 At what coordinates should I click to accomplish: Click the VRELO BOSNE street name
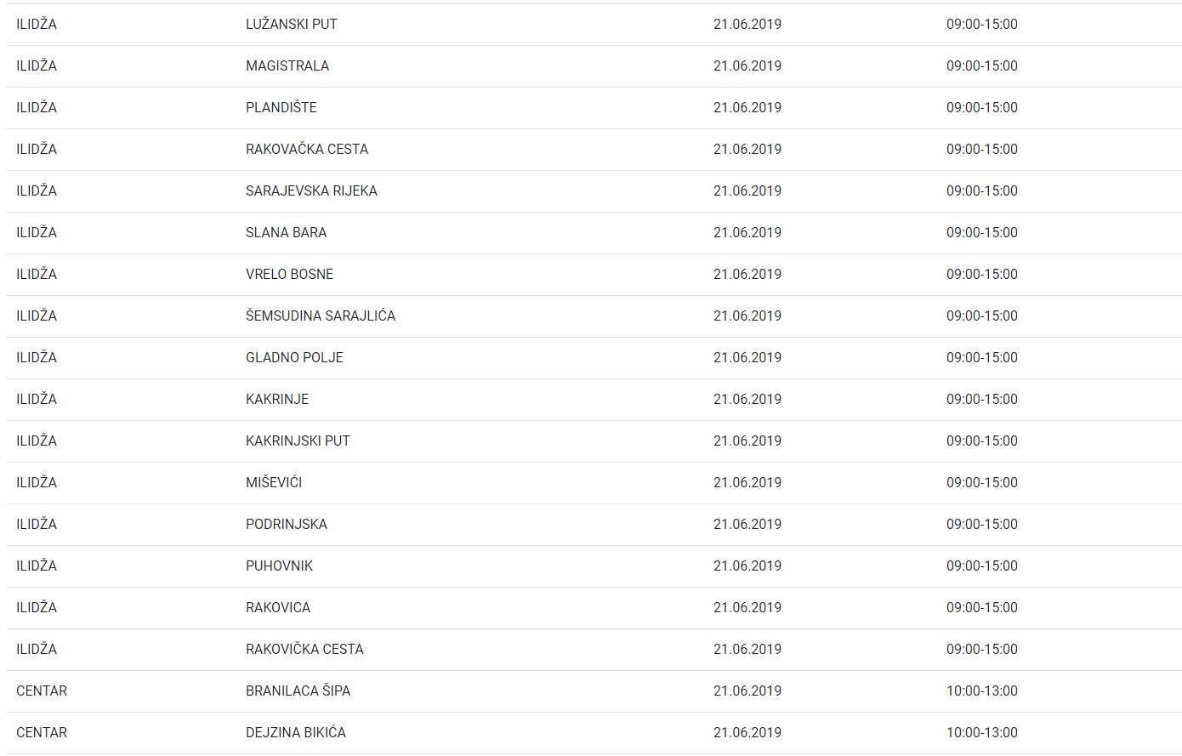[x=289, y=274]
